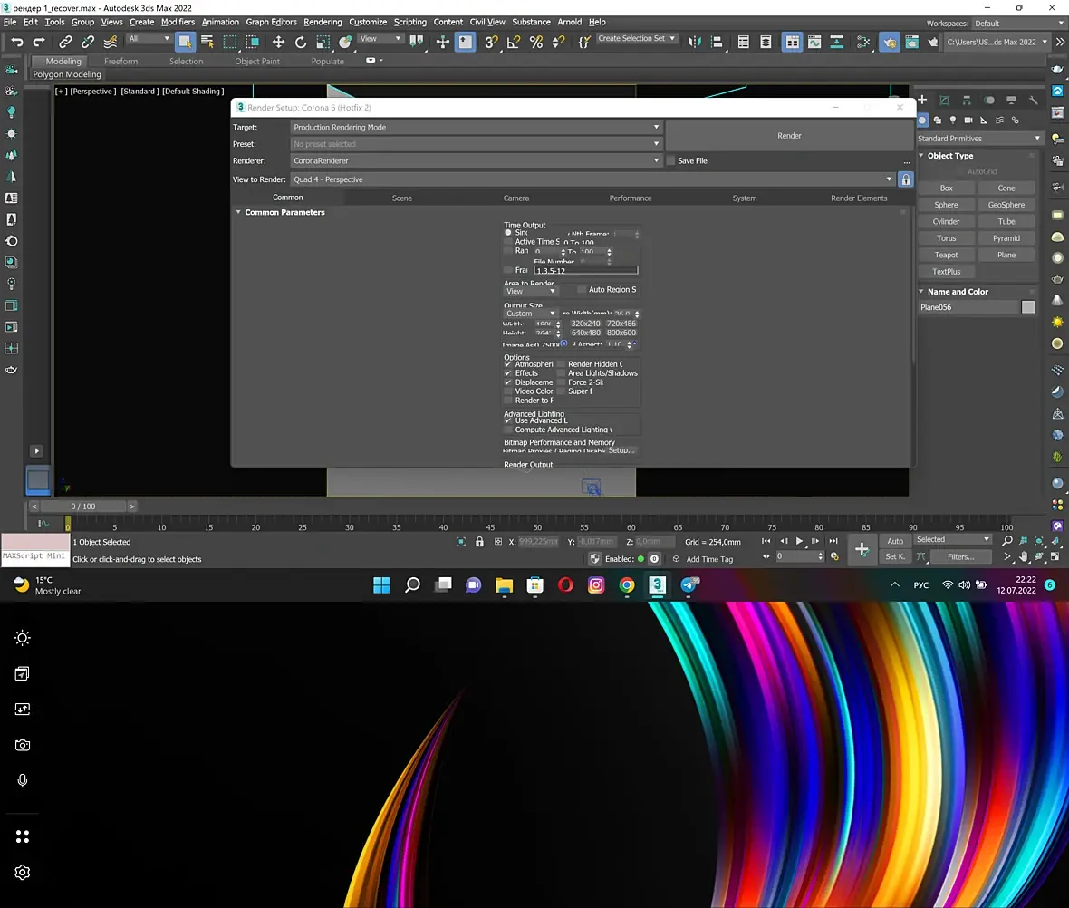1069x908 pixels.
Task: Open Telegram from the Windows taskbar
Action: pos(689,585)
